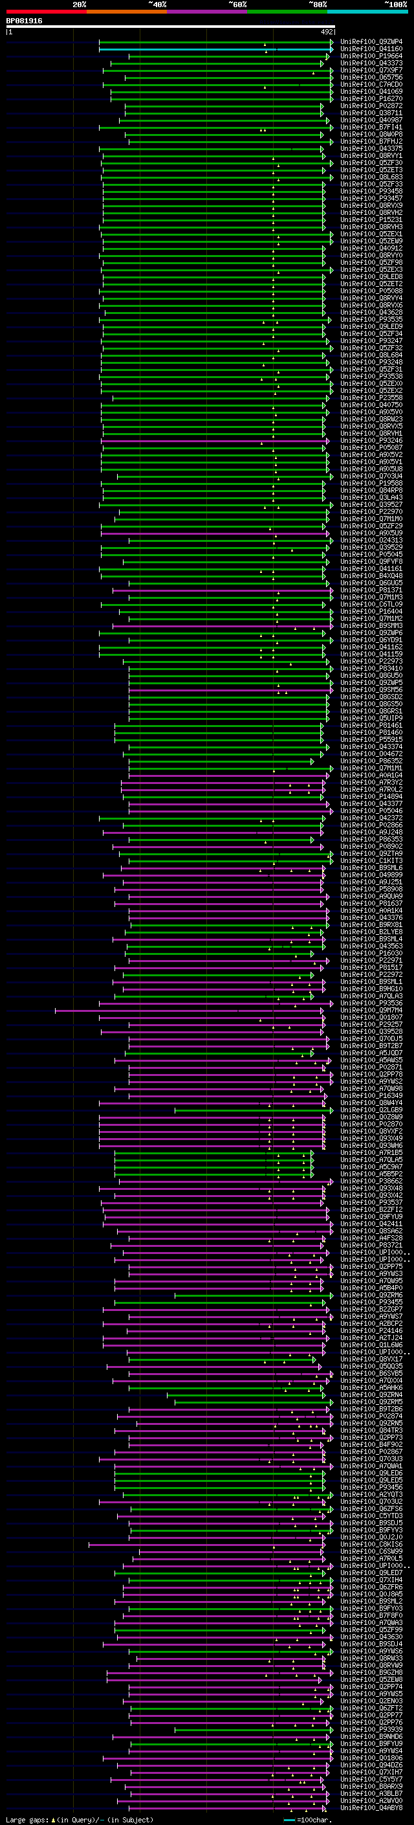Click the query end position 492

pyautogui.click(x=327, y=32)
